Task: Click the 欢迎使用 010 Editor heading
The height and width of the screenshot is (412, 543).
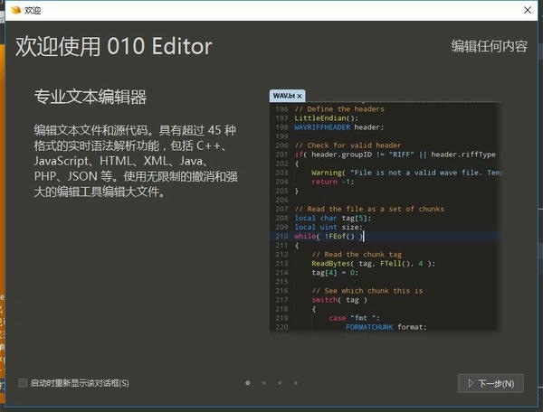Action: point(114,46)
